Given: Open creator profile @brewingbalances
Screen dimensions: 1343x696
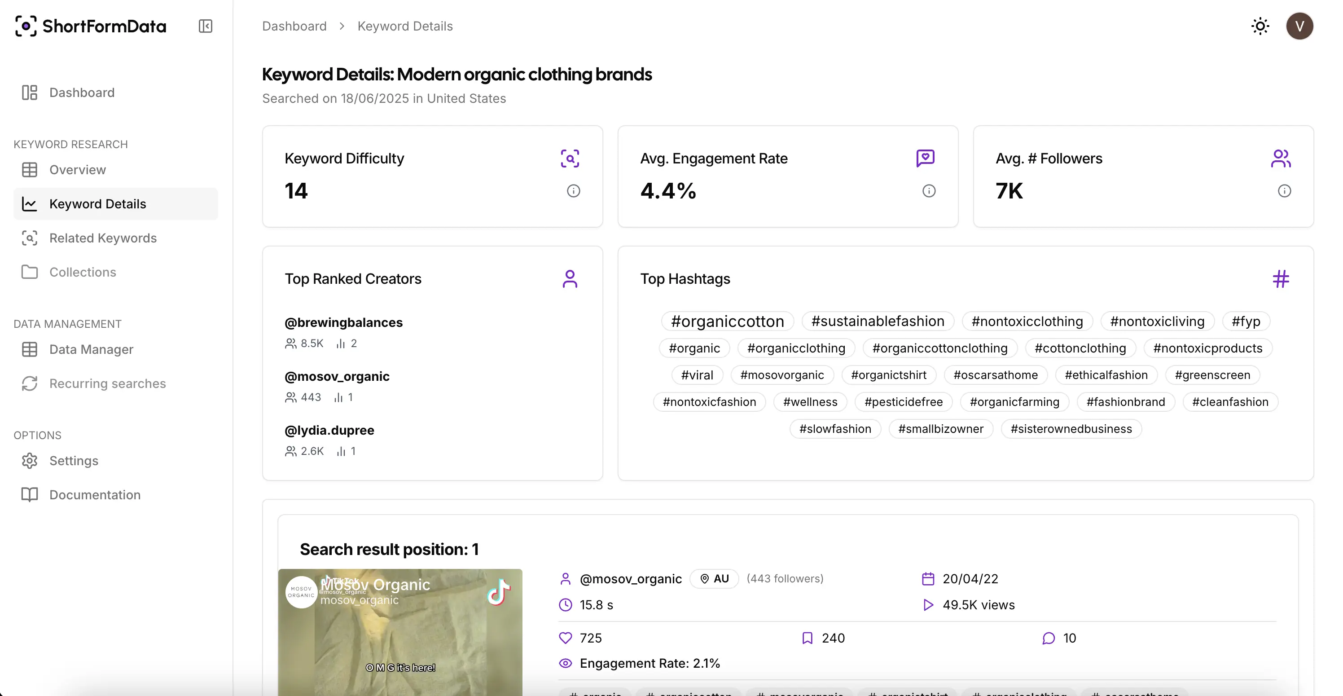Looking at the screenshot, I should (x=343, y=322).
